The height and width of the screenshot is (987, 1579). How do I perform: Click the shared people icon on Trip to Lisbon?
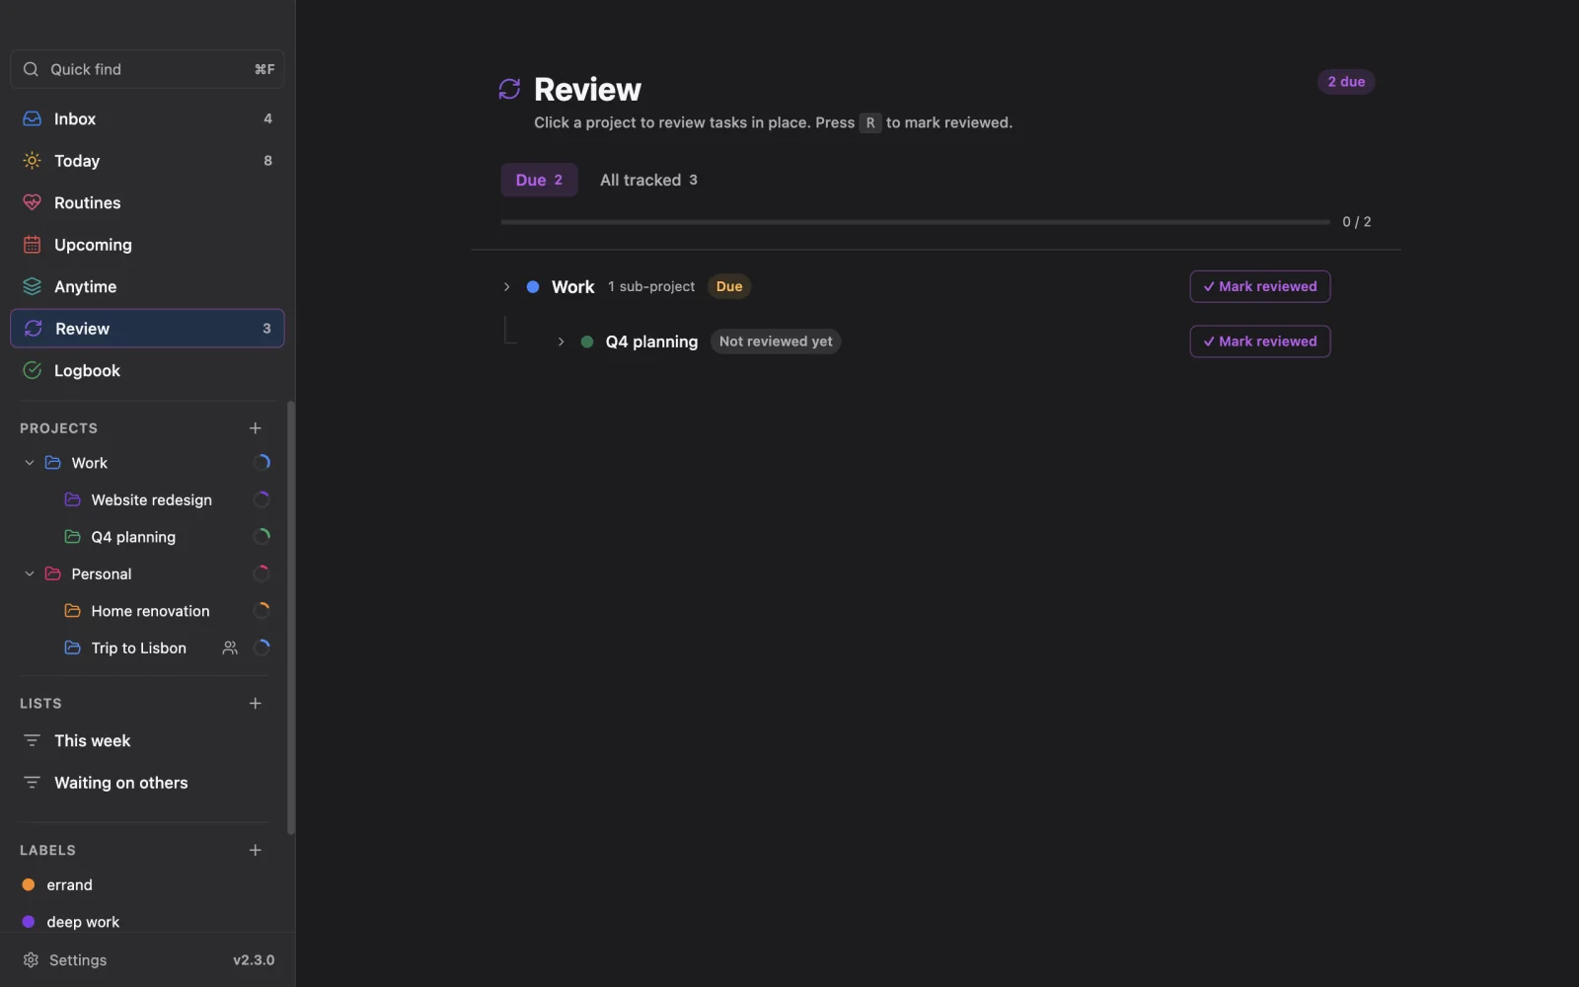pos(230,647)
